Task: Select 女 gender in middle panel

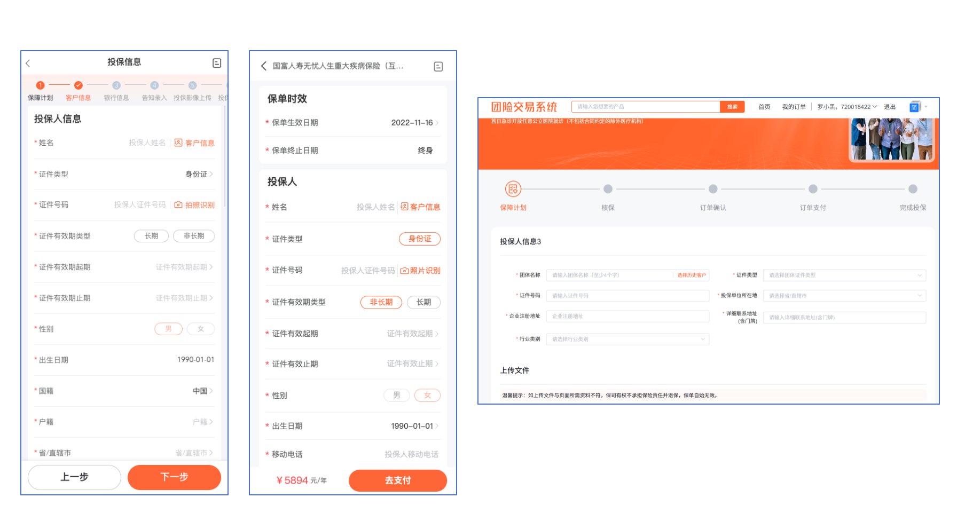Action: [427, 396]
